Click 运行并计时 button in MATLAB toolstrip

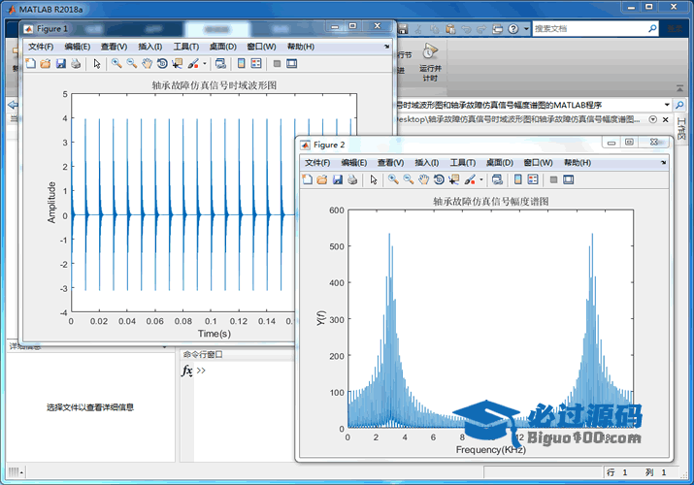(430, 63)
